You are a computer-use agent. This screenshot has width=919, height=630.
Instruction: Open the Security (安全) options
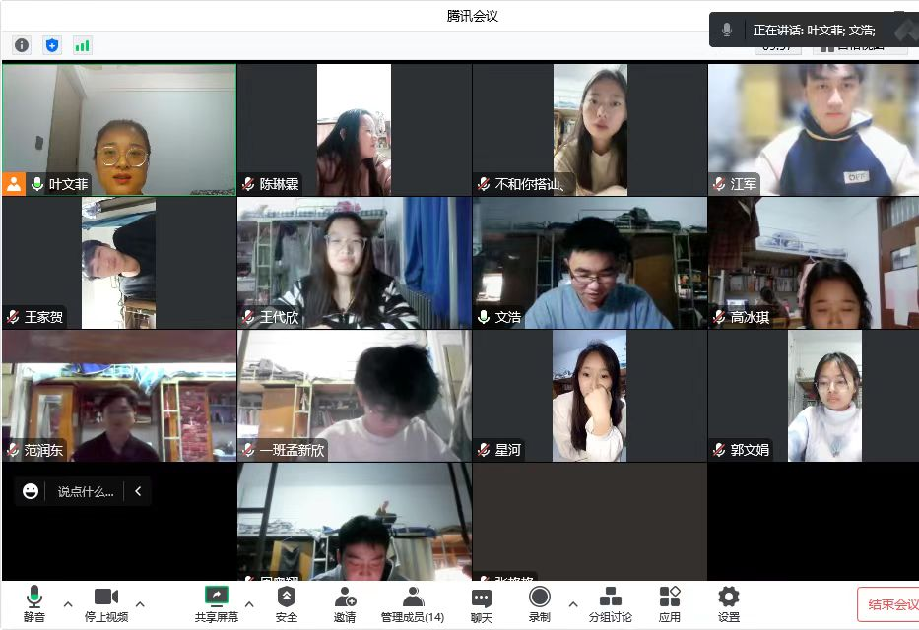tap(286, 602)
